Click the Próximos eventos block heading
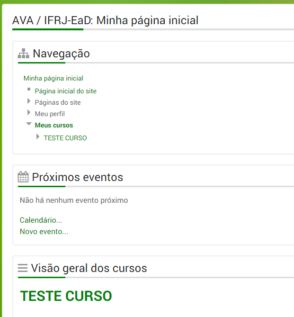 78,177
